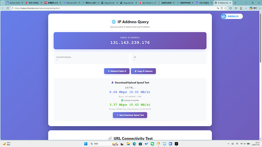Add this page to favorites star icon
The image size is (262, 147).
pos(226,8)
